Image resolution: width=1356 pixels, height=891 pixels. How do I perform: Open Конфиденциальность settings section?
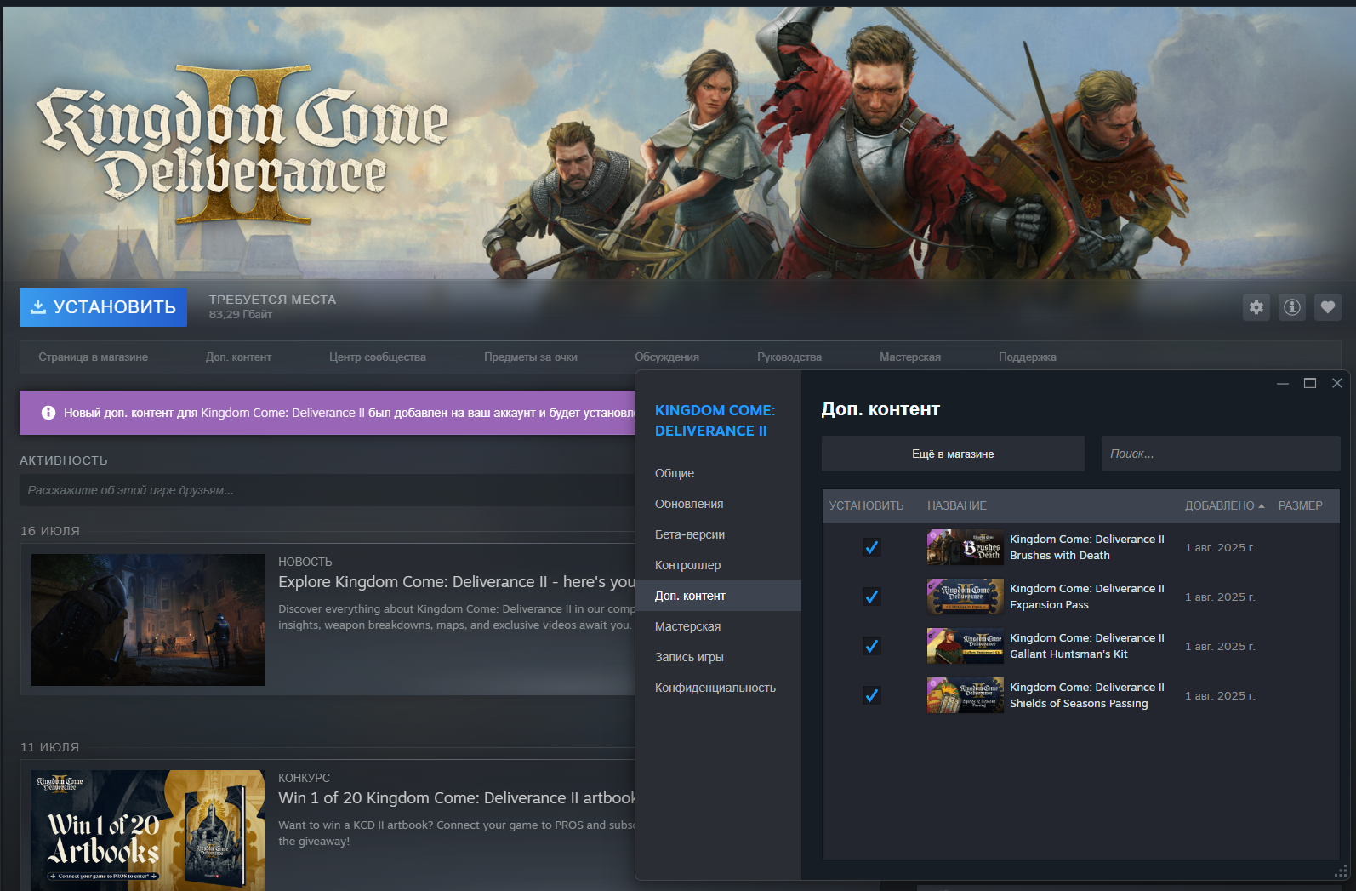coord(718,688)
